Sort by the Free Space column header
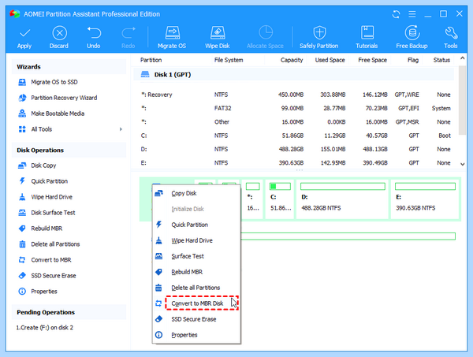473x357 pixels. click(x=372, y=60)
